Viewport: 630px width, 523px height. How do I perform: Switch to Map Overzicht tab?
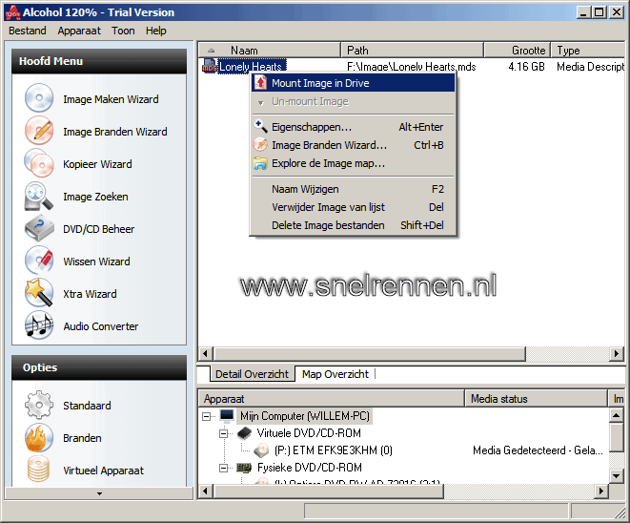tap(335, 374)
